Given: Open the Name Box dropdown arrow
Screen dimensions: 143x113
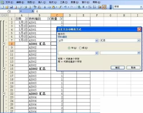Looking at the screenshot, I should pos(21,11).
